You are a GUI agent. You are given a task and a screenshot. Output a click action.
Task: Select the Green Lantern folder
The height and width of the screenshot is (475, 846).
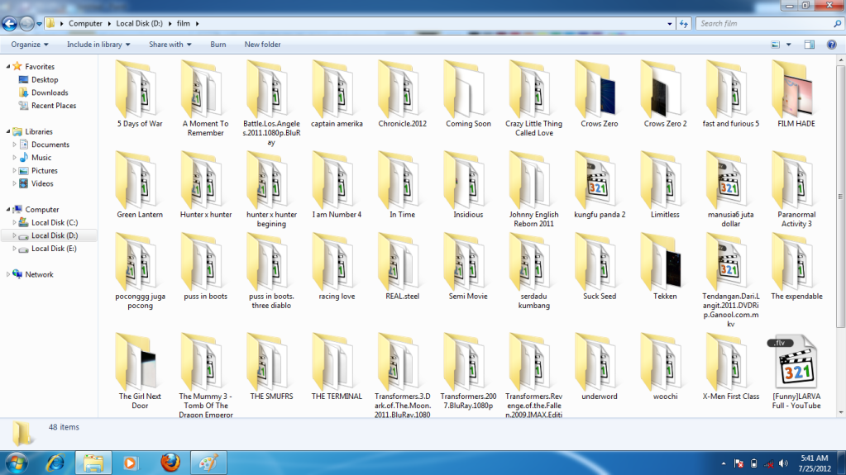click(140, 186)
